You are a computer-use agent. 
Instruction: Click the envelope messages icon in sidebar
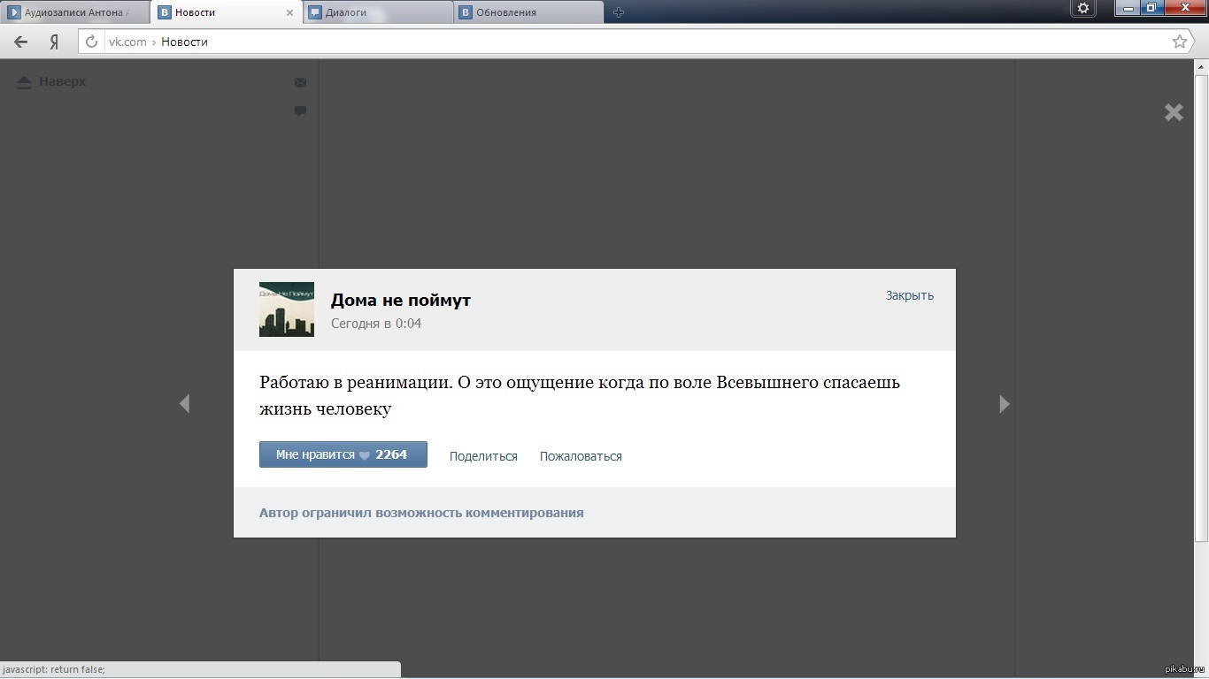click(301, 82)
